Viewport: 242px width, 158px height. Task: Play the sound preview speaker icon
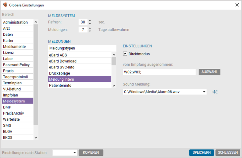pyautogui.click(x=215, y=92)
